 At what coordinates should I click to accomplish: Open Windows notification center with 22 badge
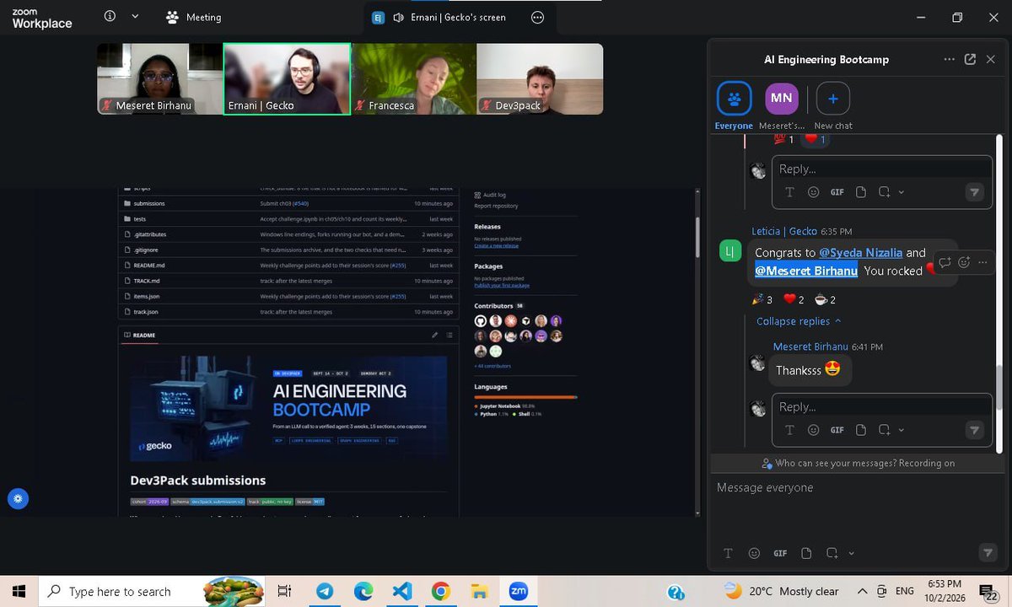pyautogui.click(x=988, y=592)
